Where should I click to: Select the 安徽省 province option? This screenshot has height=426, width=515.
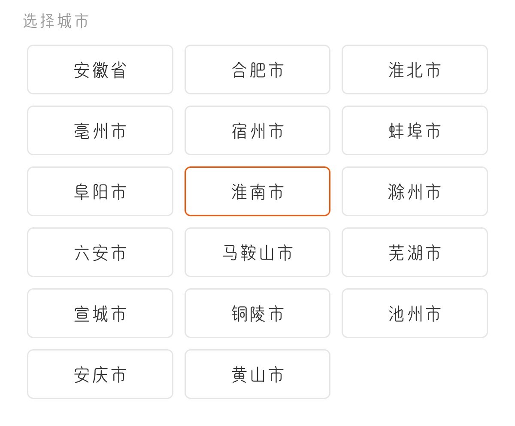point(100,69)
